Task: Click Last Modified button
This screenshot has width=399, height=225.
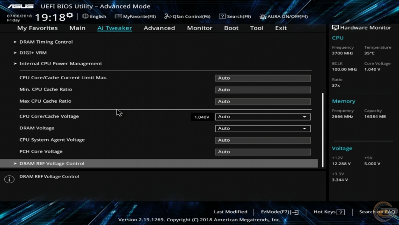Action: pyautogui.click(x=231, y=212)
